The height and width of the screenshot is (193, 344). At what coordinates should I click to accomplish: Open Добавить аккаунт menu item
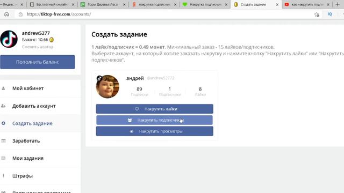click(40, 106)
